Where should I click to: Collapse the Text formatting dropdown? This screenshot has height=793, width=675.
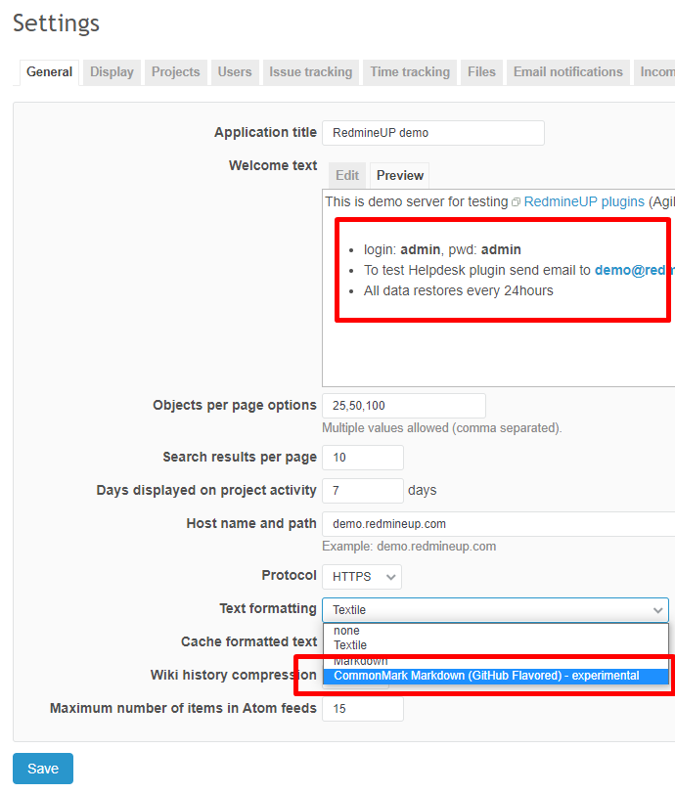[x=495, y=610]
